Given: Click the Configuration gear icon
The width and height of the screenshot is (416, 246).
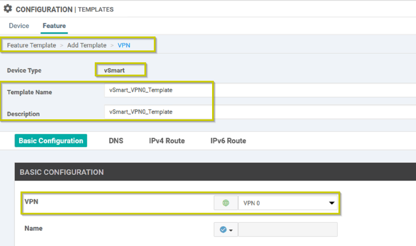Looking at the screenshot, I should coord(8,9).
